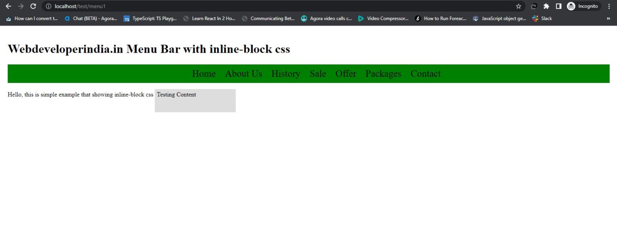This screenshot has height=233, width=617.
Task: Open the Sale navigation item
Action: click(x=318, y=74)
